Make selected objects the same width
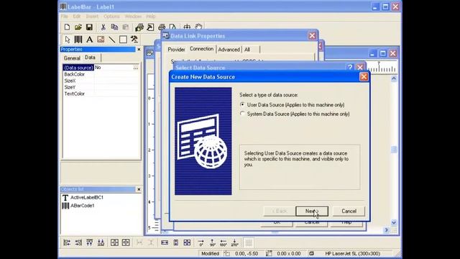 165,242
